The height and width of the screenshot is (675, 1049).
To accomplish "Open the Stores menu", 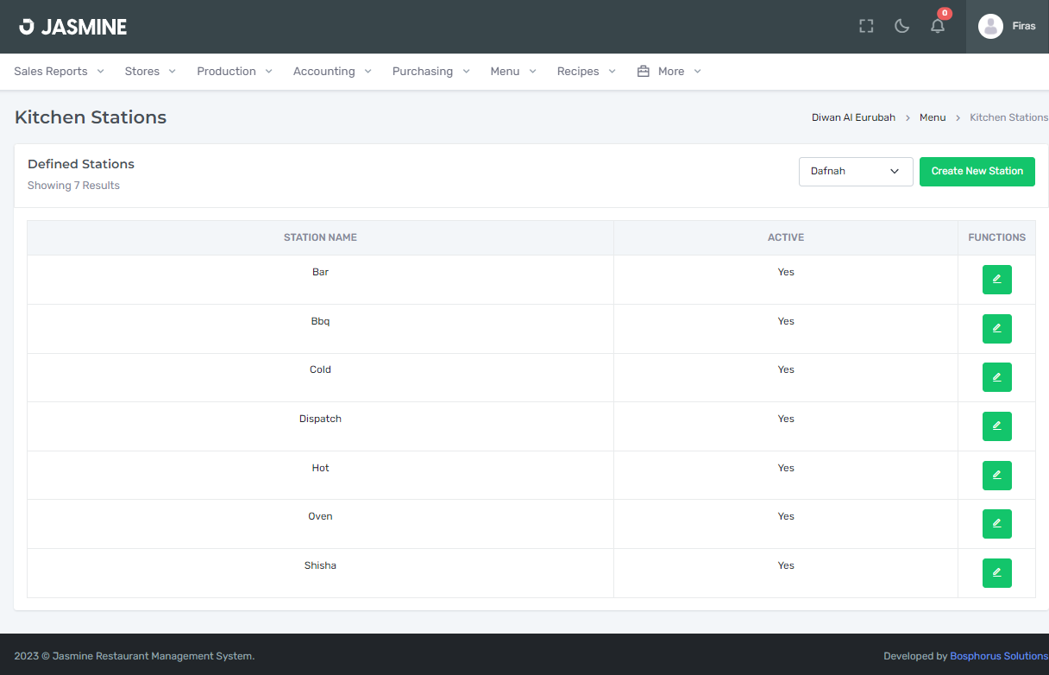I will tap(150, 72).
